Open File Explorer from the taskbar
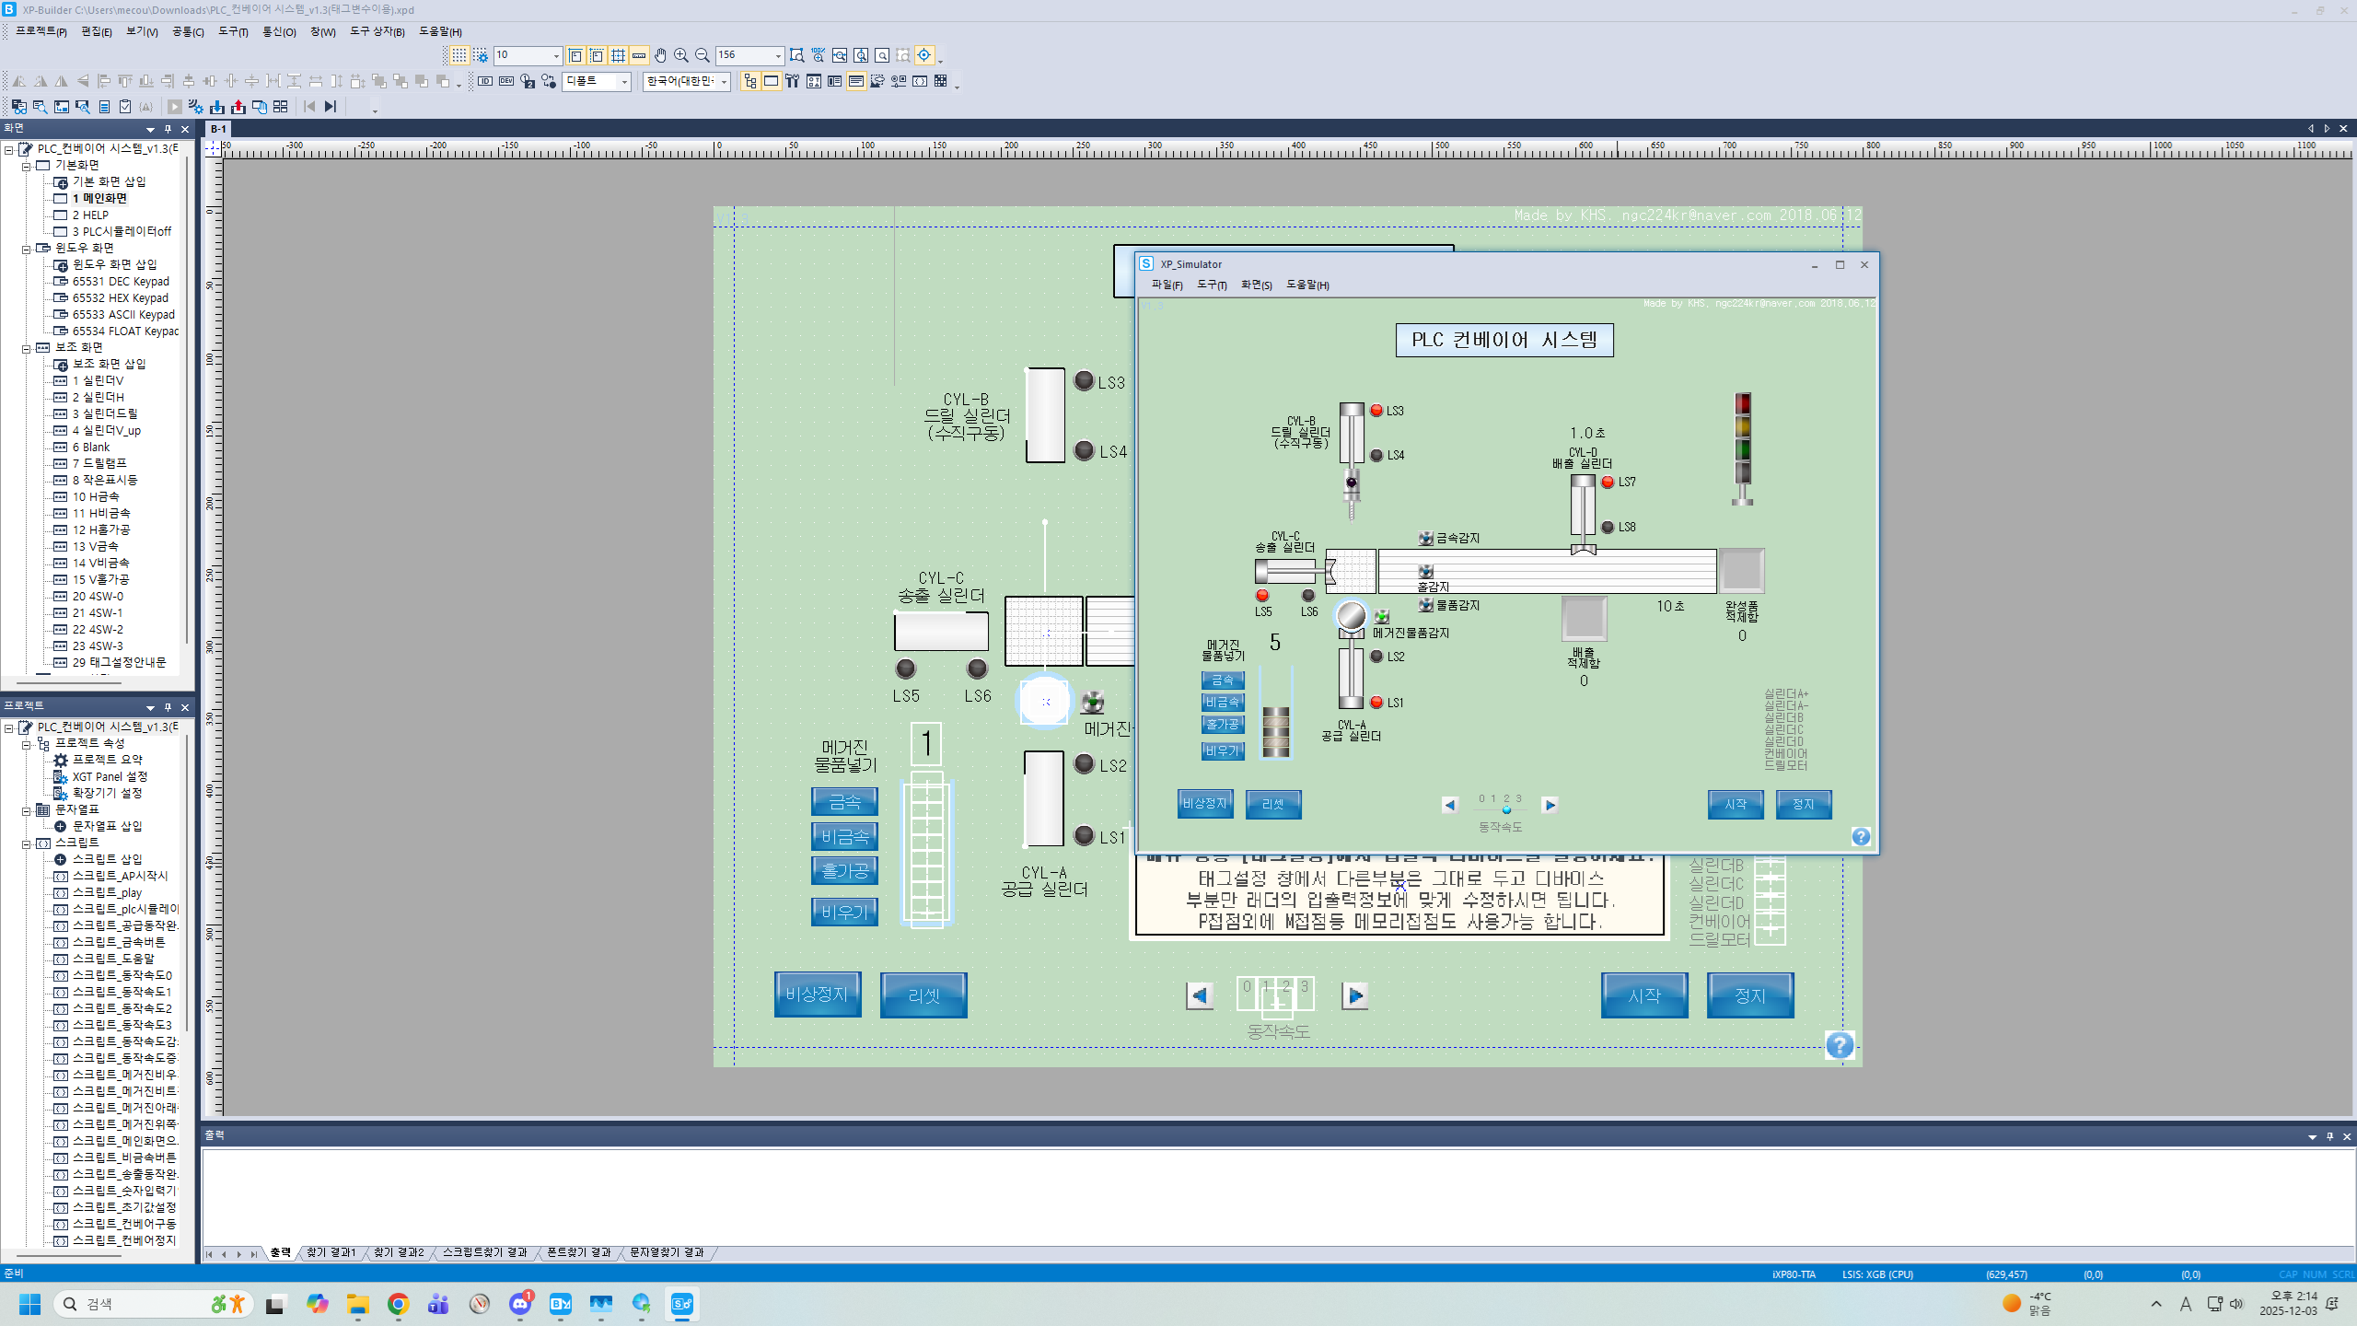Viewport: 2357px width, 1326px height. (x=357, y=1304)
